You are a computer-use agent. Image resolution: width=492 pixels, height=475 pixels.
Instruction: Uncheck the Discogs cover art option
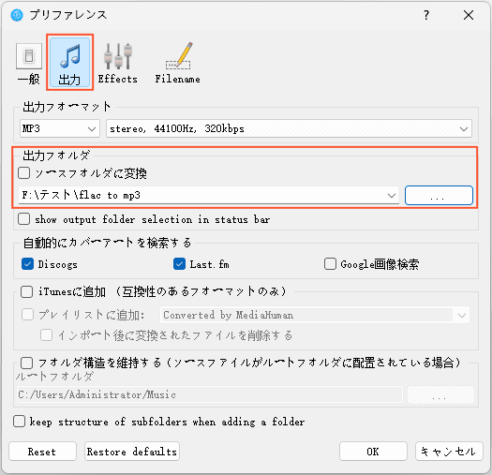27,264
